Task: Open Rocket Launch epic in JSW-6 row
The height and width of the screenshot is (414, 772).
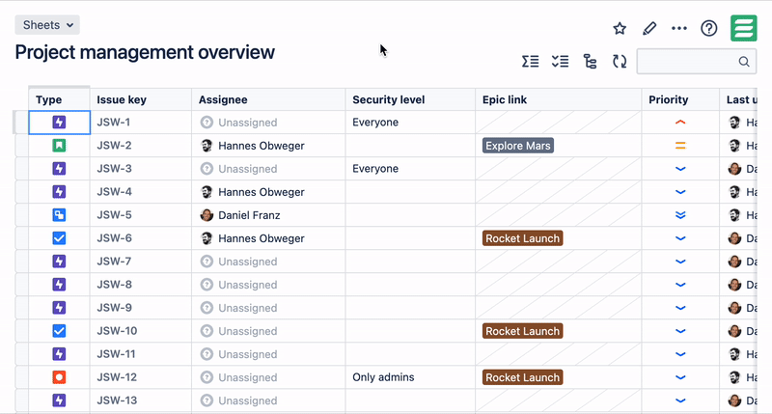Action: [522, 238]
